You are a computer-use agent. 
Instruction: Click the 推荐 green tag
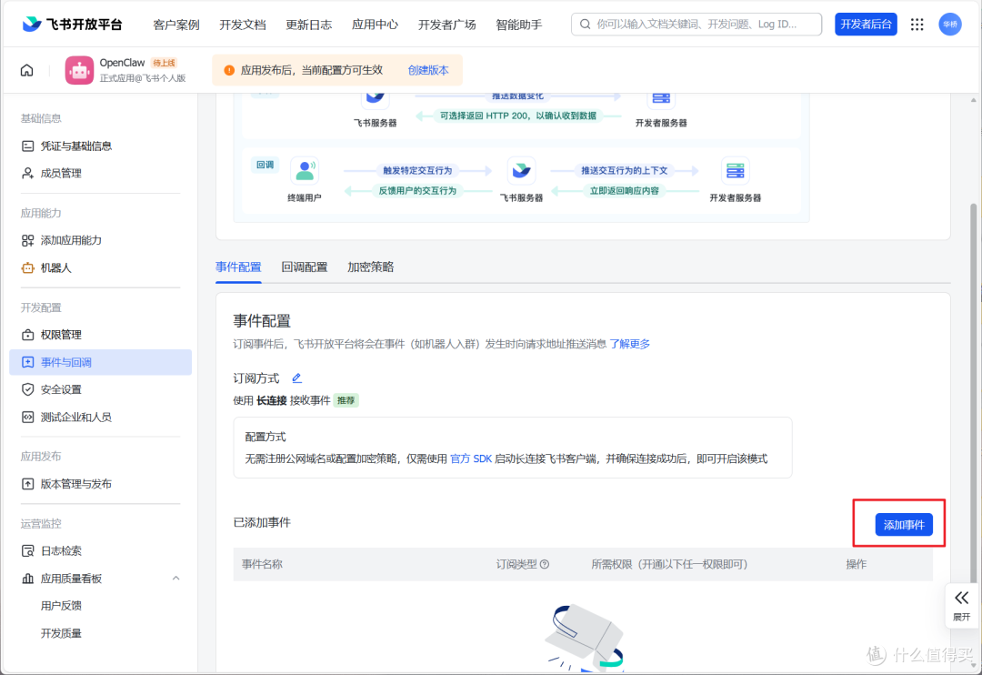(x=346, y=400)
